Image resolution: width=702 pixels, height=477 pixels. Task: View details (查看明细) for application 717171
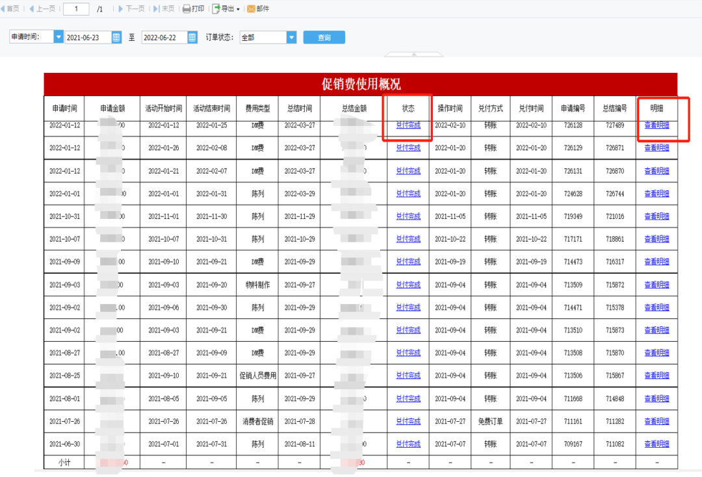tap(656, 239)
